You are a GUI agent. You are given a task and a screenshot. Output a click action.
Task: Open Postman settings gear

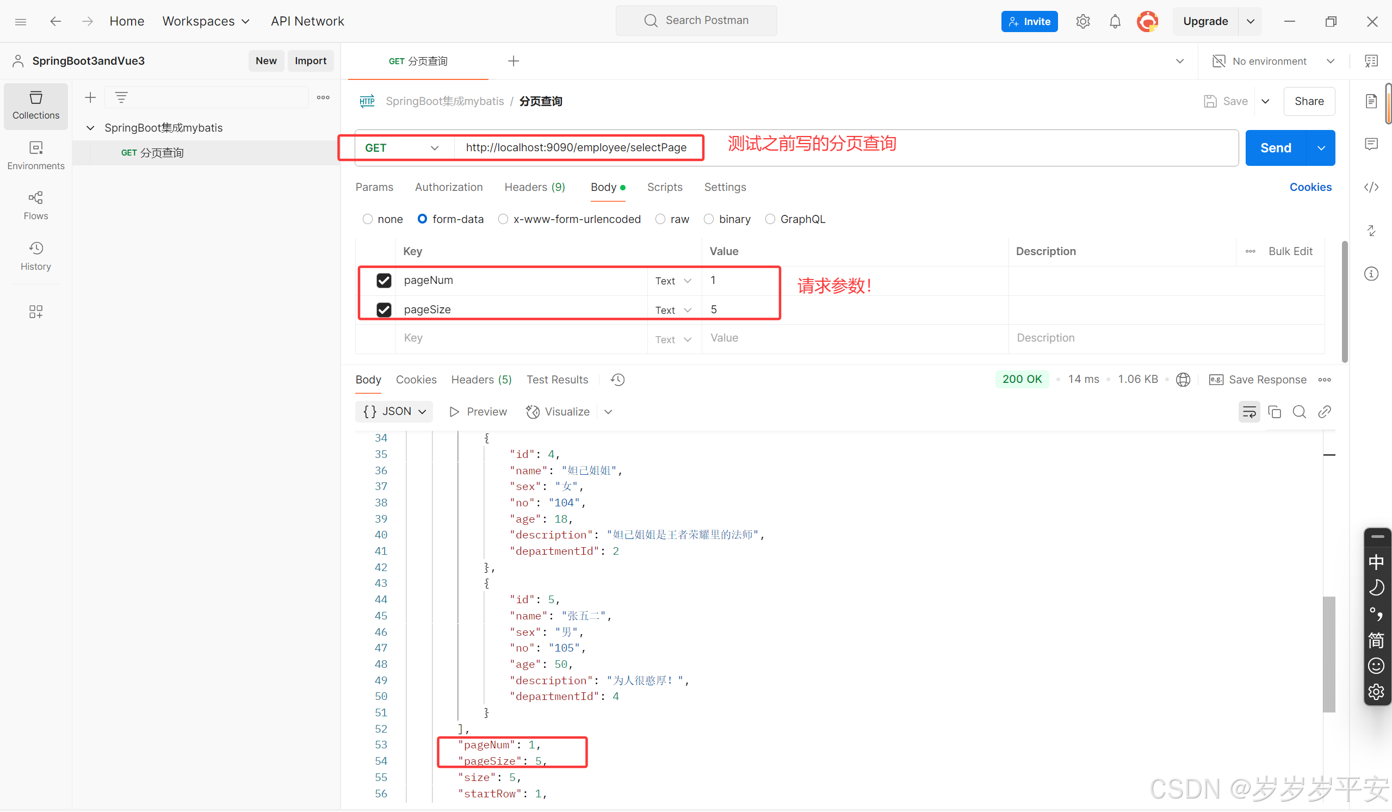click(x=1082, y=21)
